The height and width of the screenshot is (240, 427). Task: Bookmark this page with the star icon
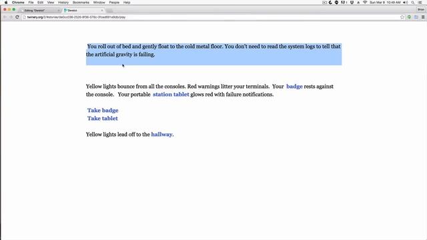[402, 17]
